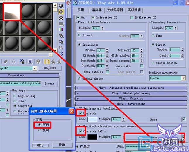
Task: Open the Material/Map Navigator icon
Action: pyautogui.click(x=61, y=53)
